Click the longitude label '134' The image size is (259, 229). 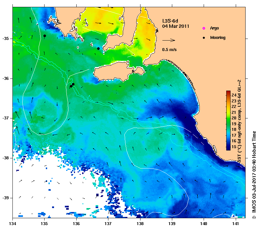(13, 223)
